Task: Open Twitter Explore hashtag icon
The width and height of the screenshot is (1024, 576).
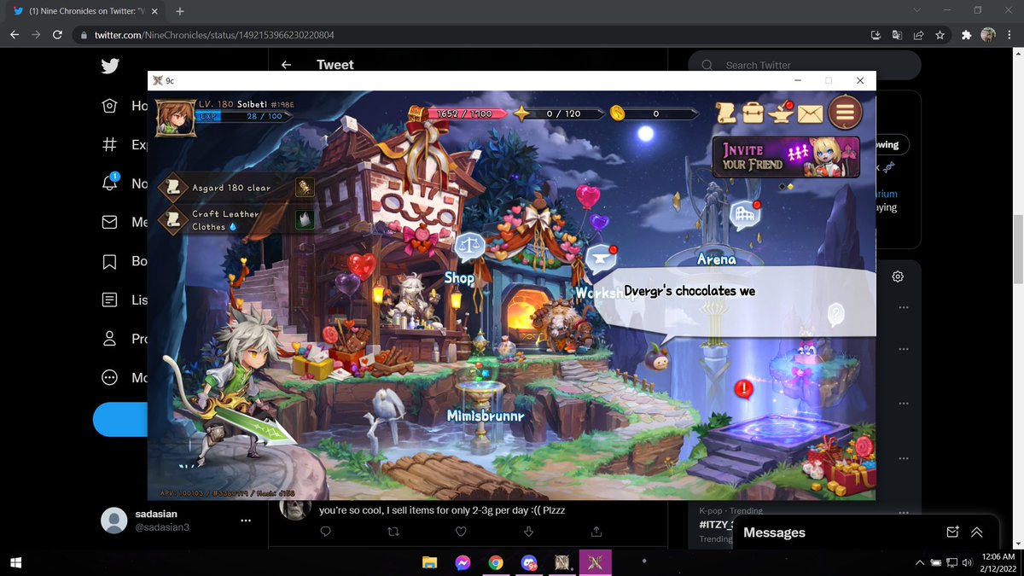Action: tap(109, 144)
